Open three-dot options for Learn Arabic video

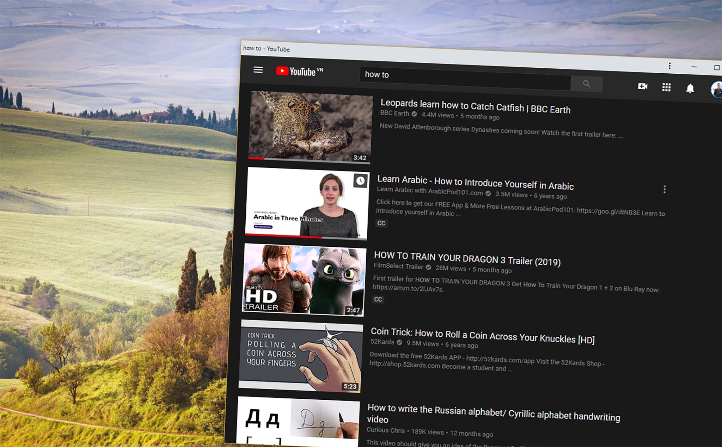665,189
